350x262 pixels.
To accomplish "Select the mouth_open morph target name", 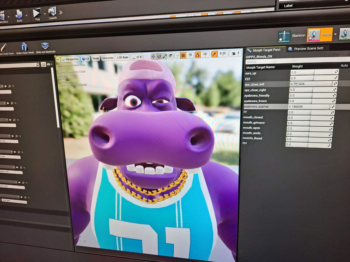I will (251, 128).
